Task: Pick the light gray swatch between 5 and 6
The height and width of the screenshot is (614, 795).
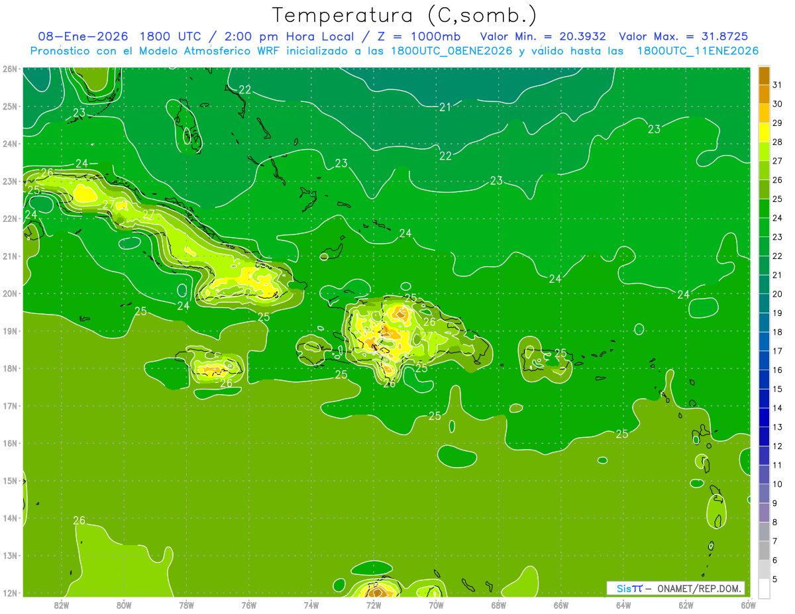Action: (765, 570)
